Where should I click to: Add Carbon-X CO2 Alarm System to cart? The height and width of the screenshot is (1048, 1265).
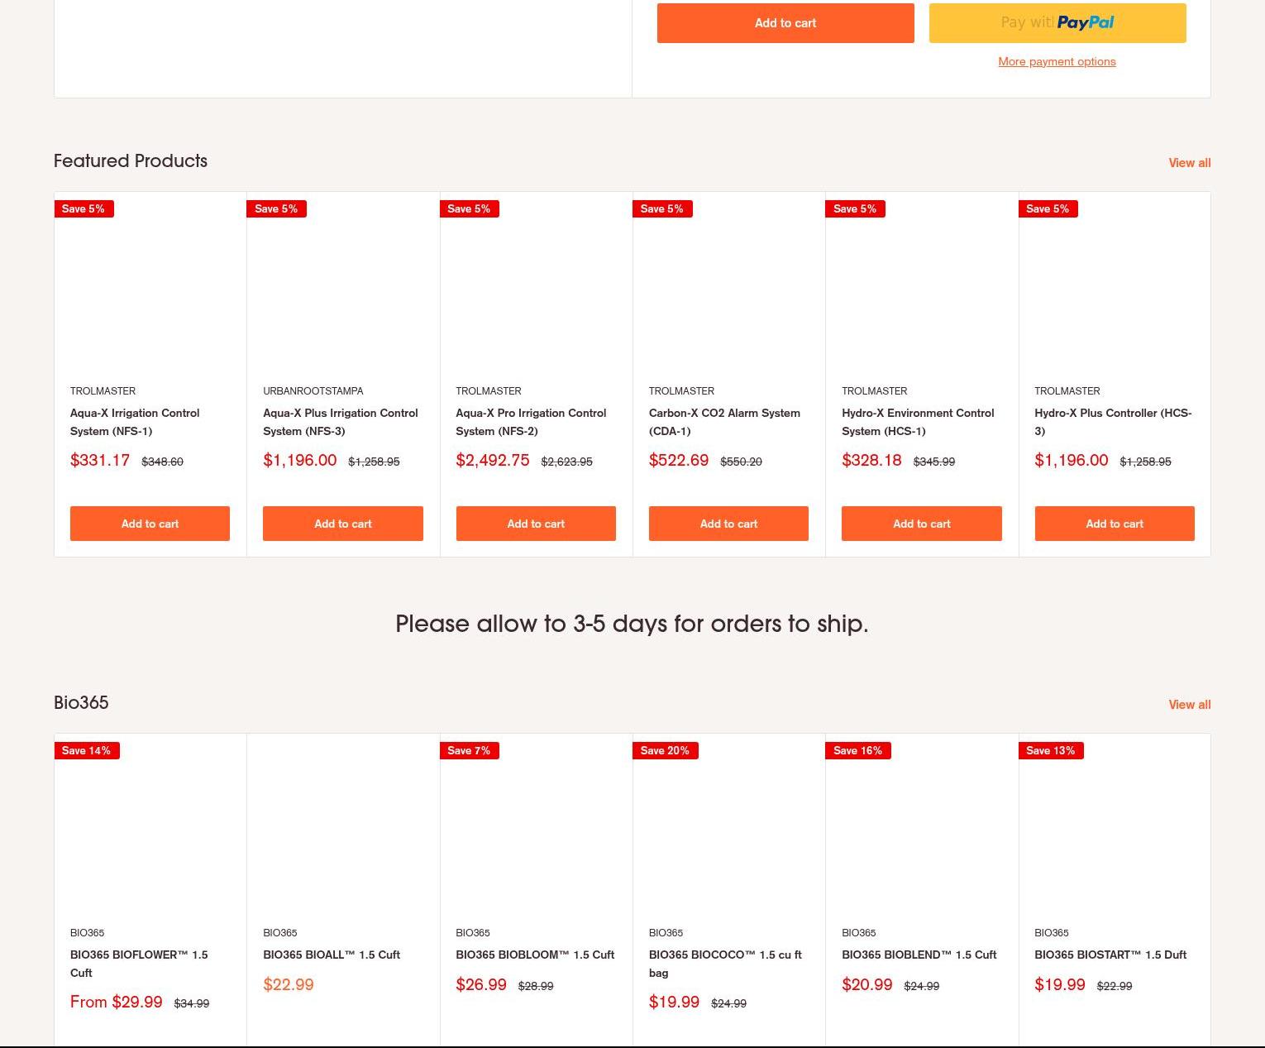click(x=728, y=524)
